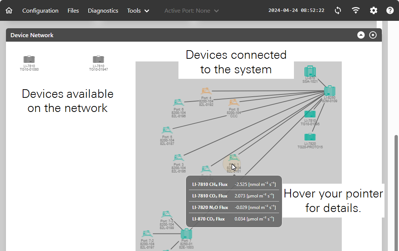
Task: Collapse the Device Network panel
Action: coord(361,35)
